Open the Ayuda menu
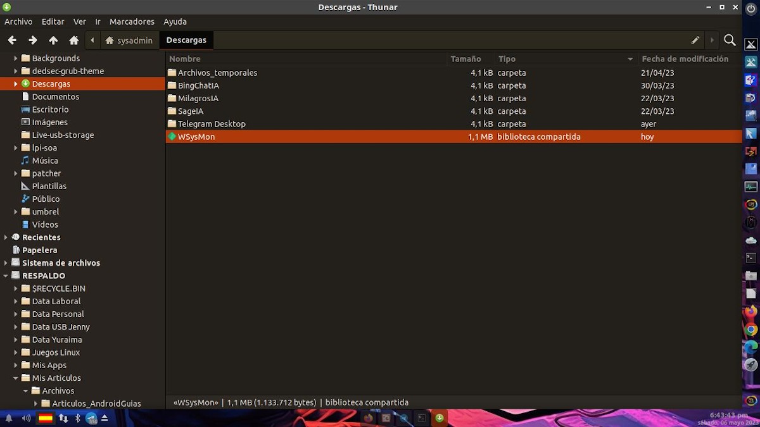This screenshot has width=760, height=427. point(175,22)
